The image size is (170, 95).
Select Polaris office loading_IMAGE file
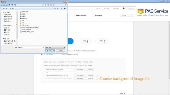click(29, 27)
